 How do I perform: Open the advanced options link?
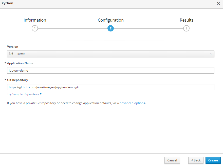click(x=132, y=103)
